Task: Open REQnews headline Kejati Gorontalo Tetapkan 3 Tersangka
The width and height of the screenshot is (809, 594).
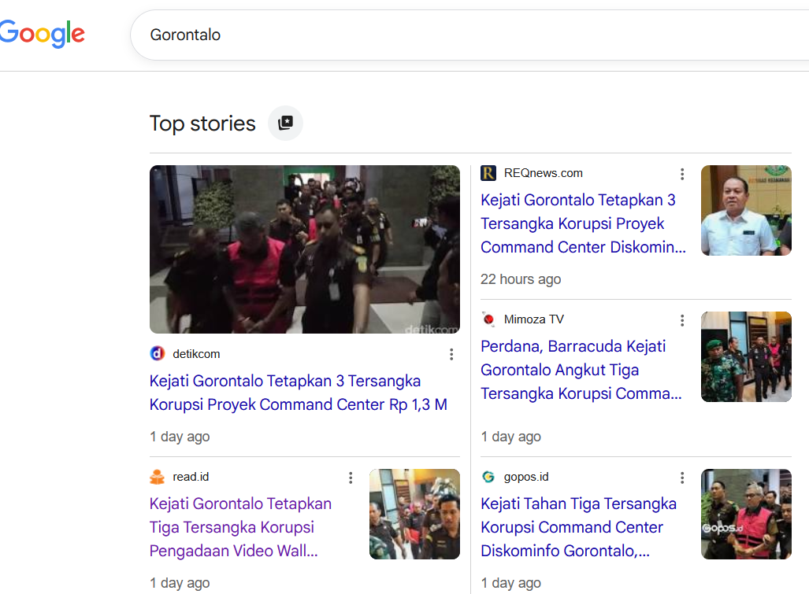Action: click(x=583, y=223)
